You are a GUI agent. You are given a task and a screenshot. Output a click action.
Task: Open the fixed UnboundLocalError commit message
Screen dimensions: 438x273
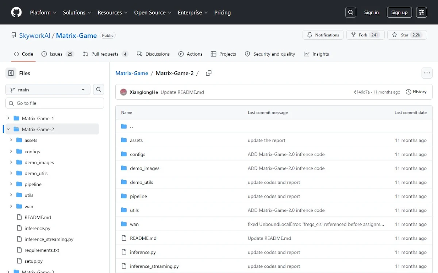point(316,224)
